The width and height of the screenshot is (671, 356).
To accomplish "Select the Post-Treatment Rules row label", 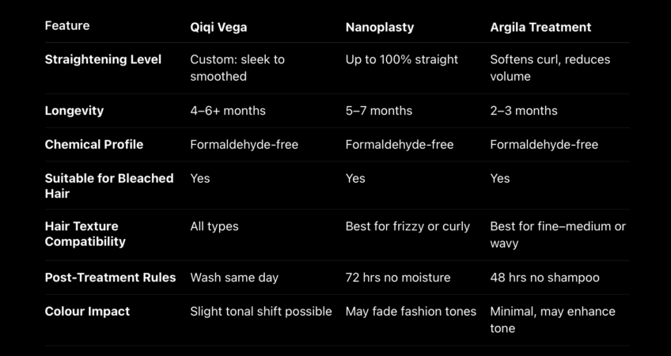I will click(x=110, y=278).
